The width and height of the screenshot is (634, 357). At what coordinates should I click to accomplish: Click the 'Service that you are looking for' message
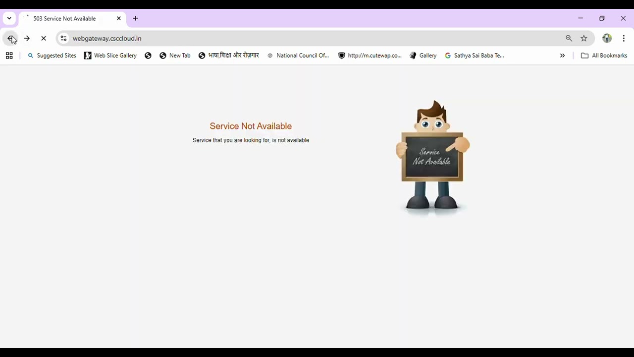tap(251, 140)
